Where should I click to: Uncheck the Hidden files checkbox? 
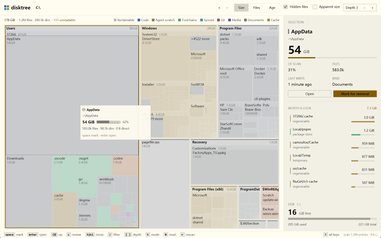tap(286, 7)
